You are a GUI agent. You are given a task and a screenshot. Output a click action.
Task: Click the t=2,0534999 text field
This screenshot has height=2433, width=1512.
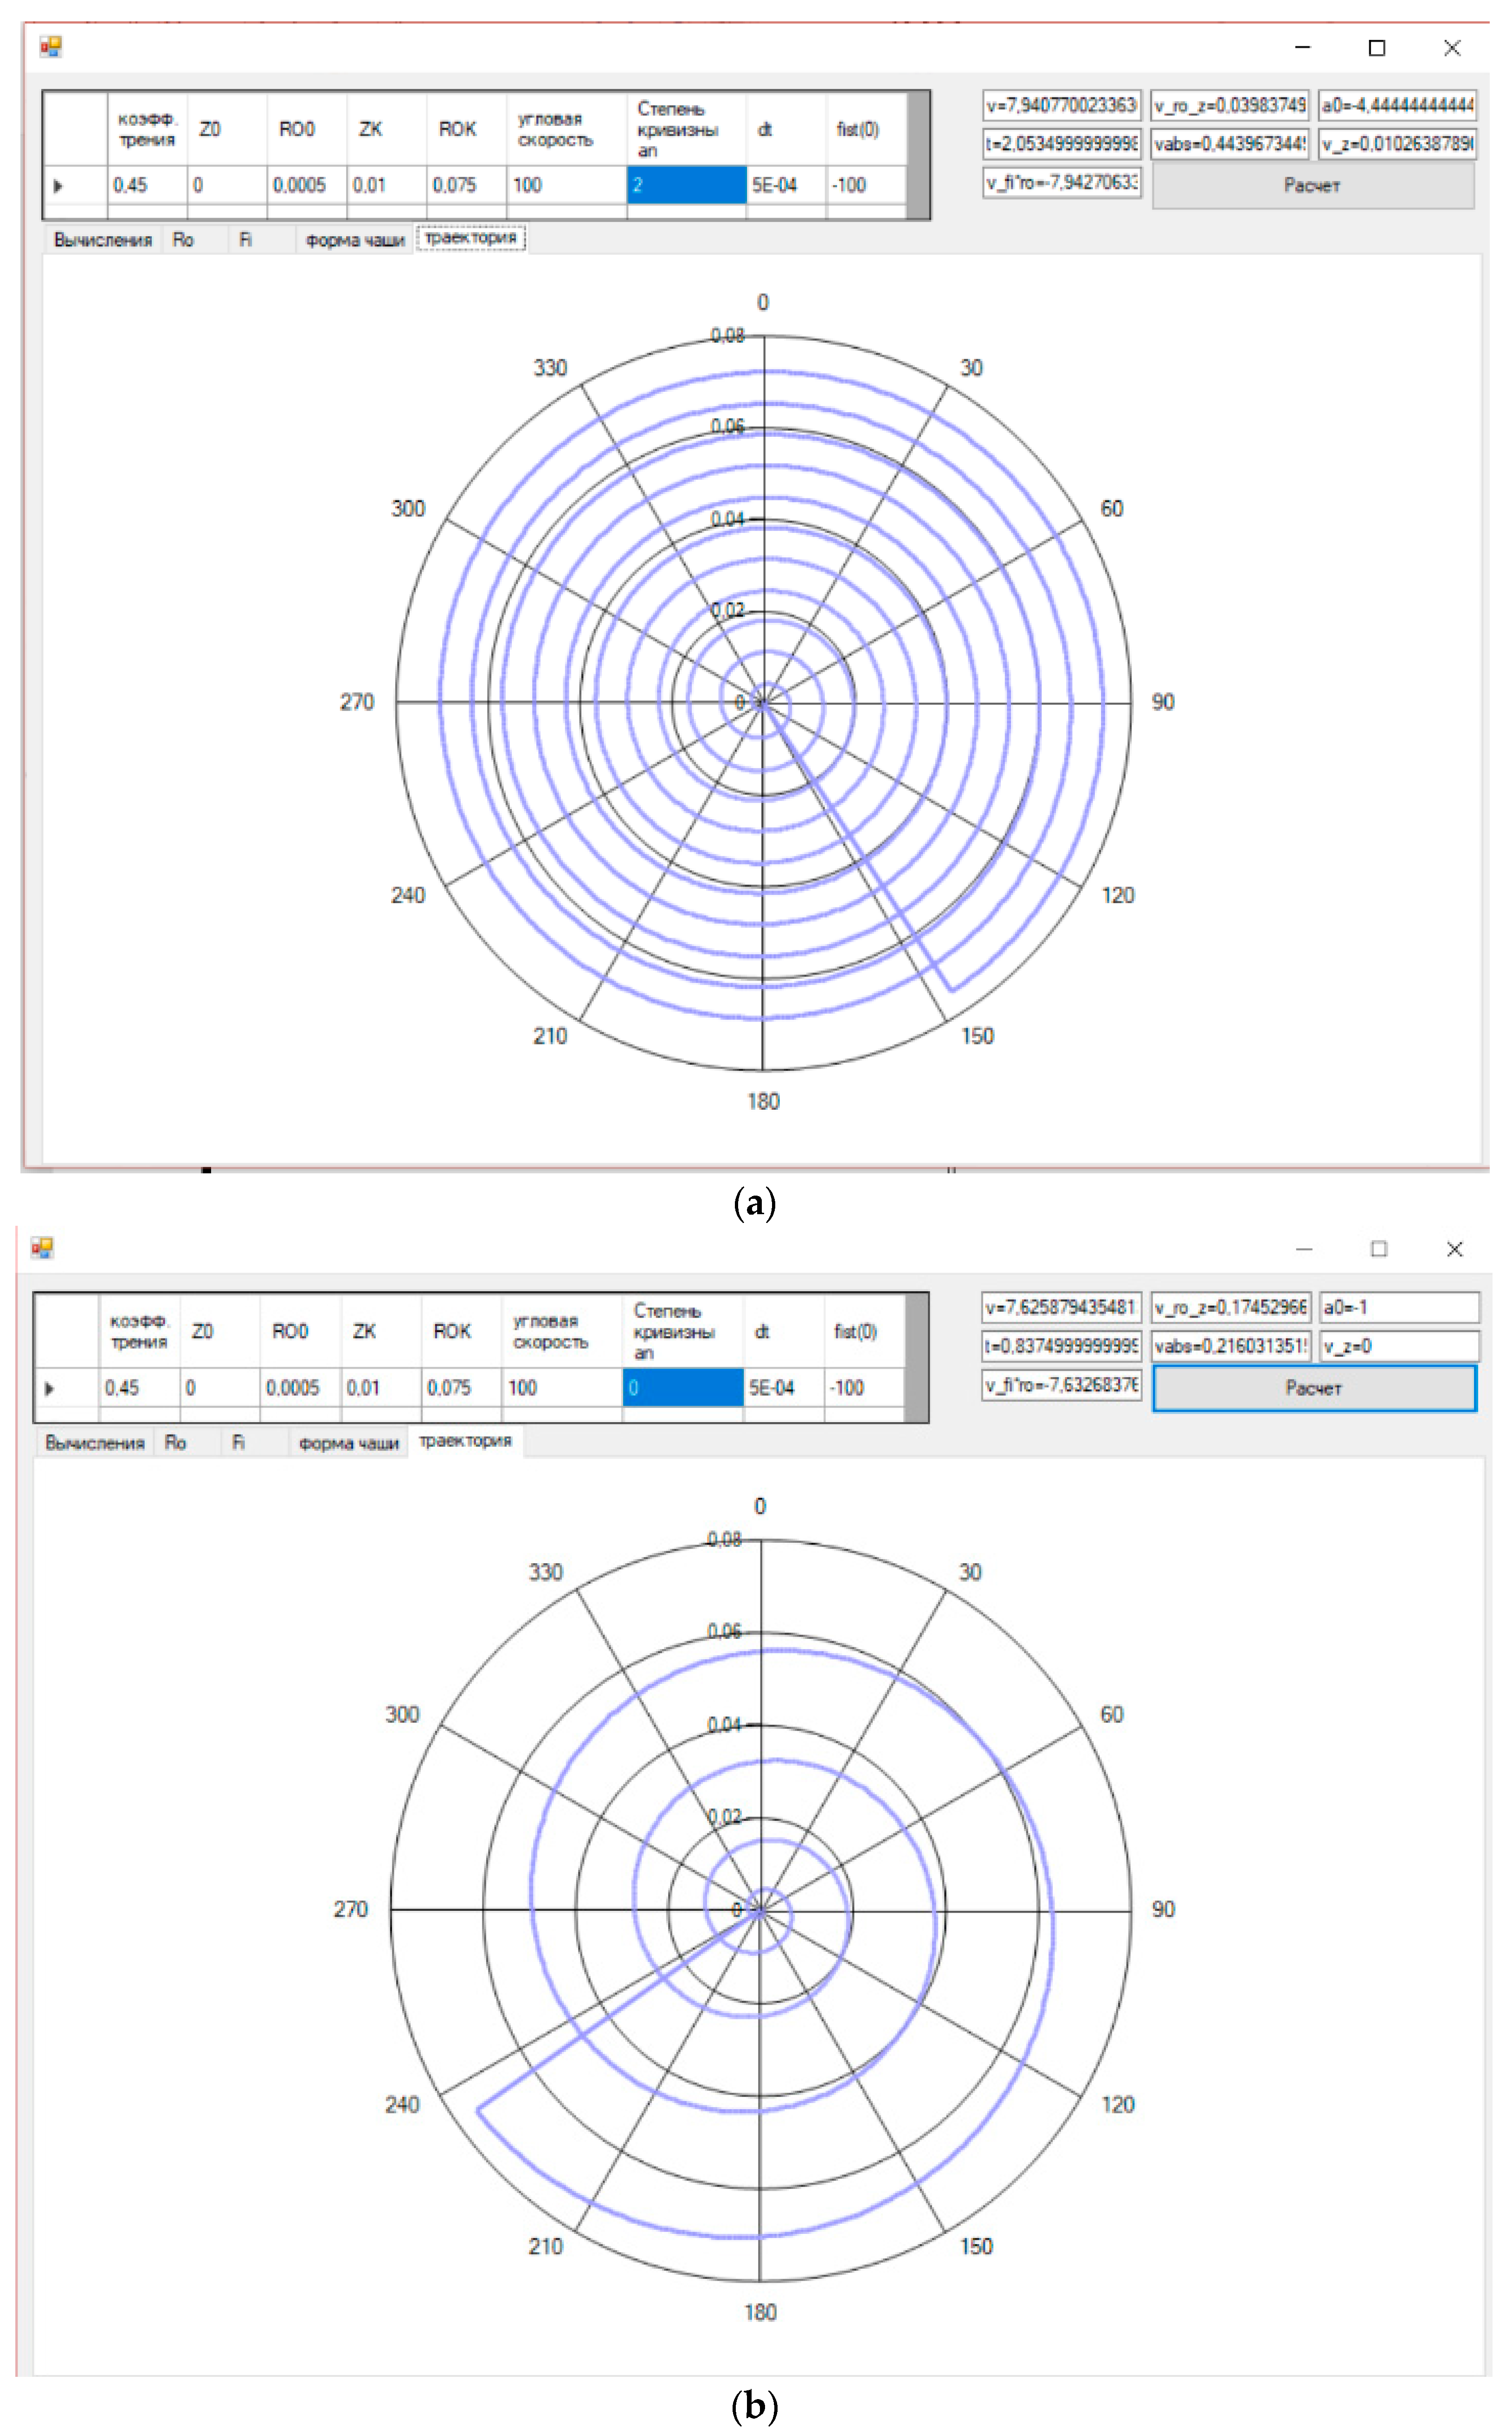[x=1061, y=144]
